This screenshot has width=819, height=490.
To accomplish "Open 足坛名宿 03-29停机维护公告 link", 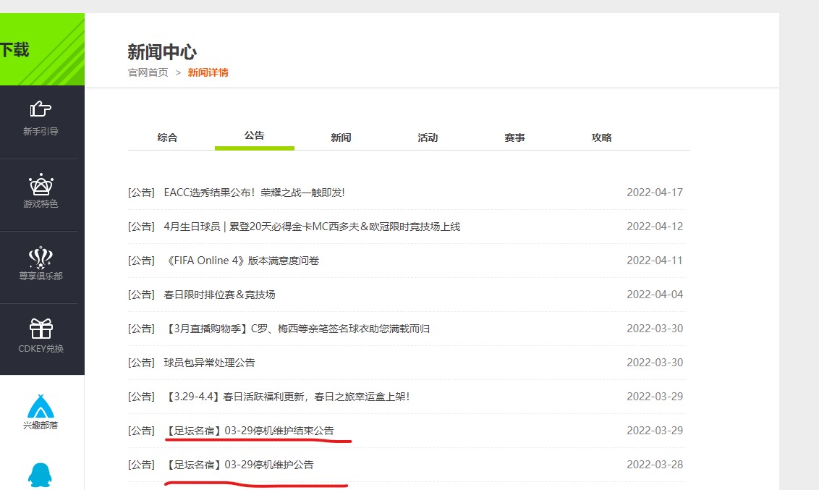I will 239,465.
